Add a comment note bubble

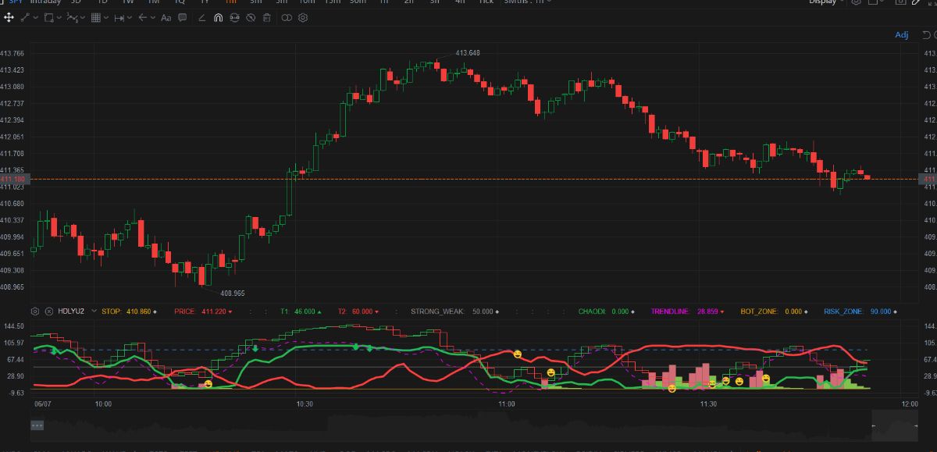click(x=183, y=17)
